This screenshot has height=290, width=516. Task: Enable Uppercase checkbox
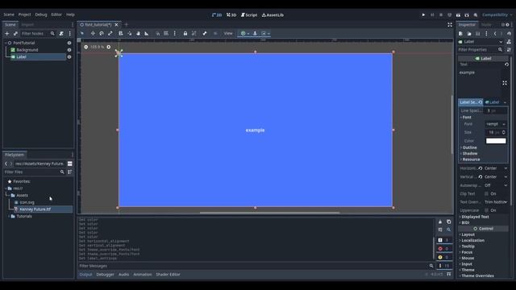coord(486,210)
